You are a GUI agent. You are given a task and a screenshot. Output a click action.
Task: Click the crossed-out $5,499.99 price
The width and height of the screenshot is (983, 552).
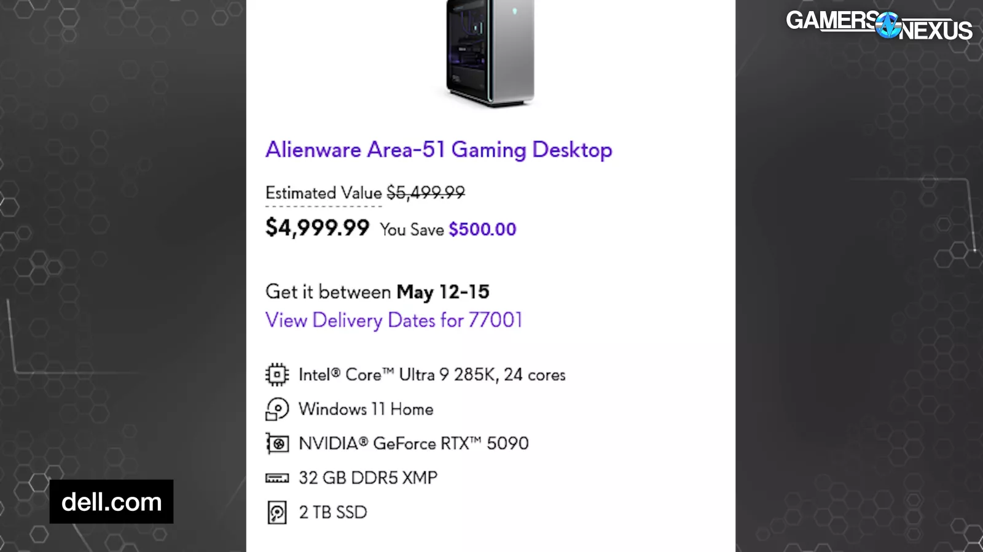[x=426, y=193]
